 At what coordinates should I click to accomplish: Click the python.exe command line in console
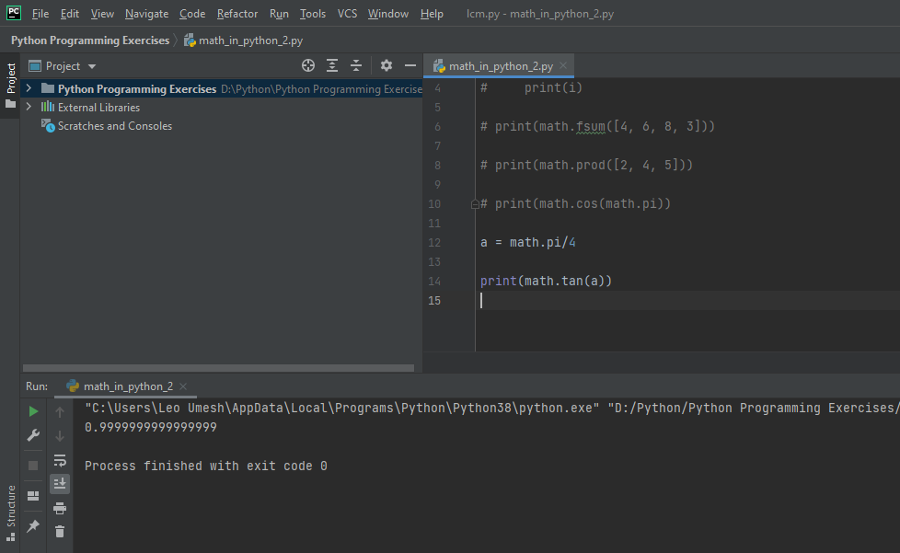click(492, 408)
